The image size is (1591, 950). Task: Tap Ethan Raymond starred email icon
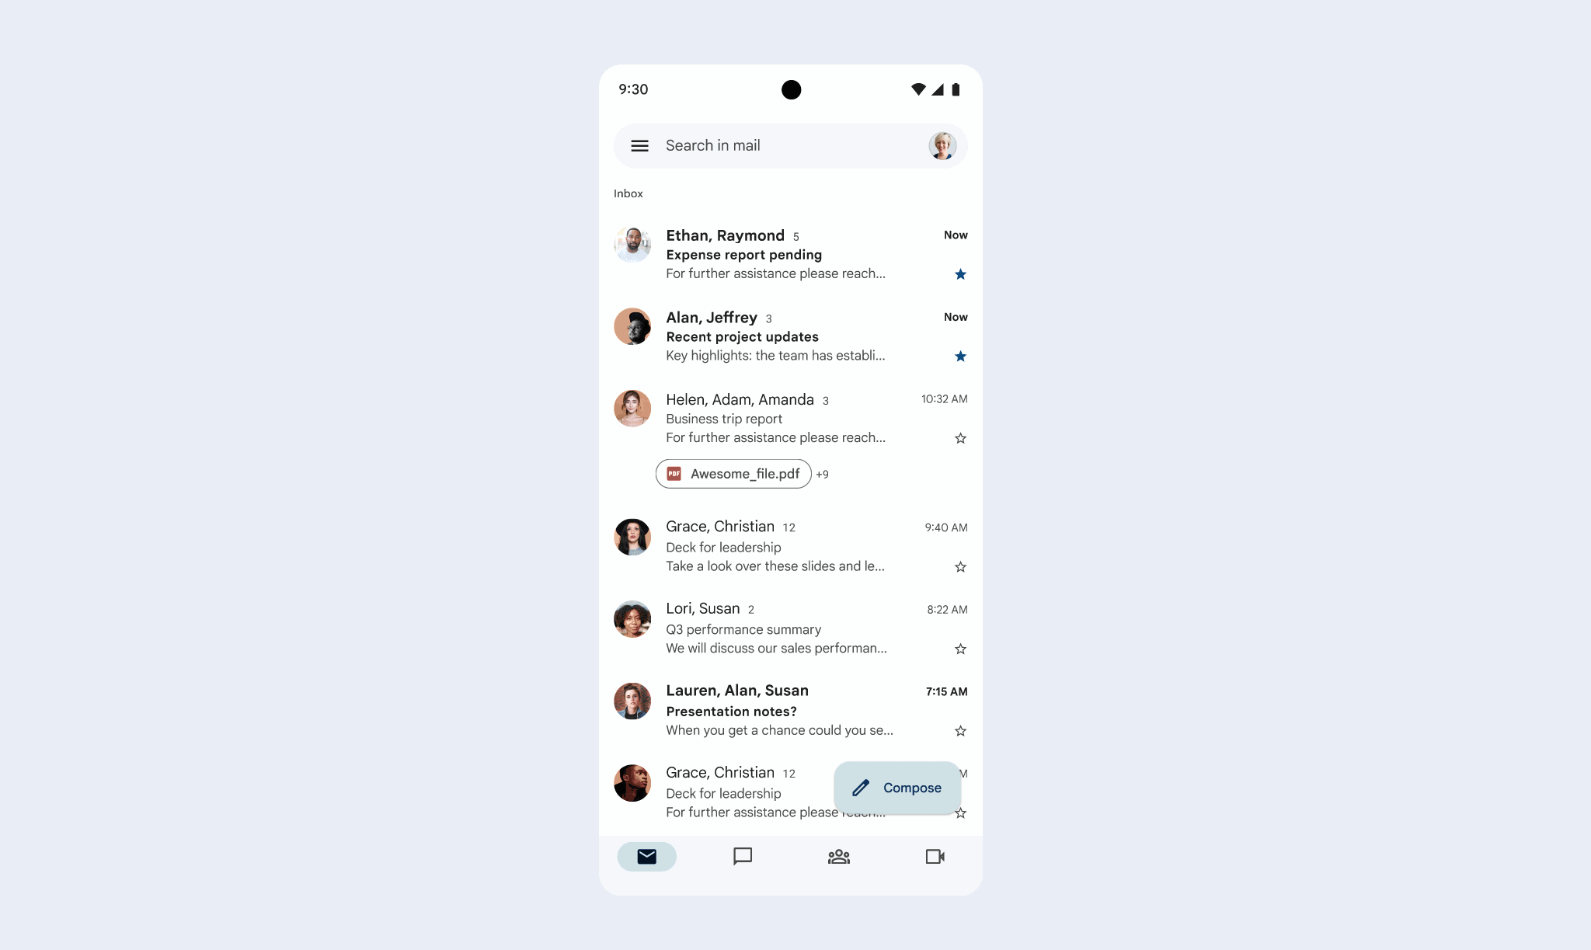pyautogui.click(x=960, y=273)
